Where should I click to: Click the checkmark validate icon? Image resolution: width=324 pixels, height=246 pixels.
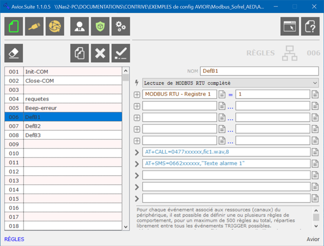[120, 53]
